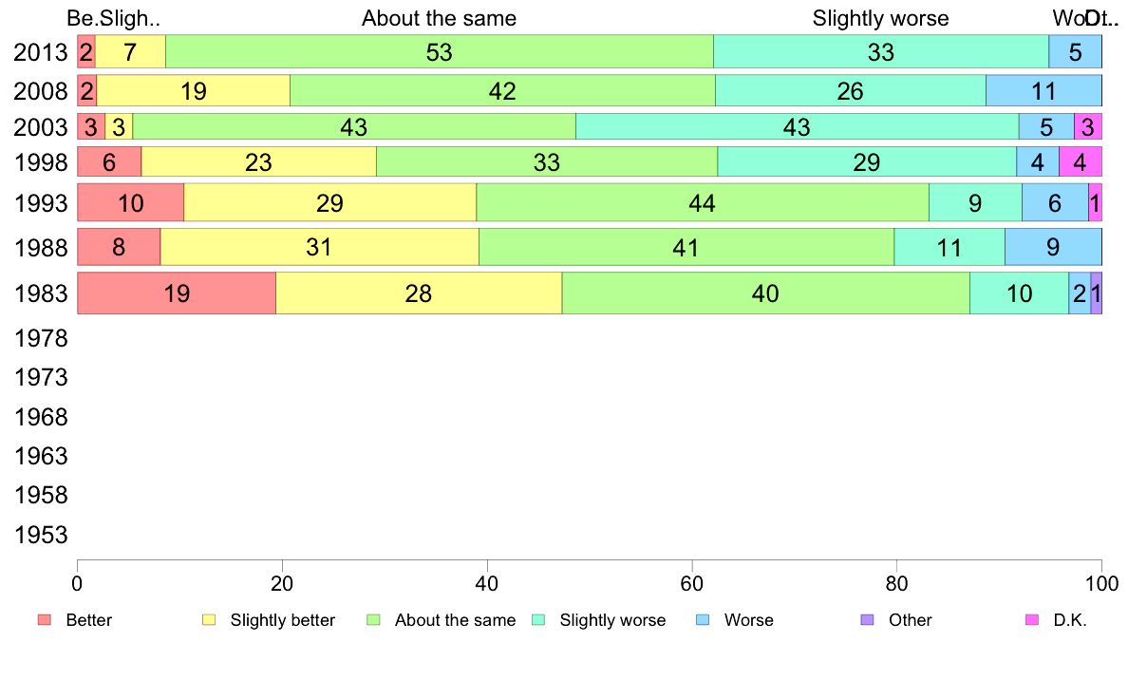
Task: Click the 1983 Better segment showing 19
Action: pos(177,293)
